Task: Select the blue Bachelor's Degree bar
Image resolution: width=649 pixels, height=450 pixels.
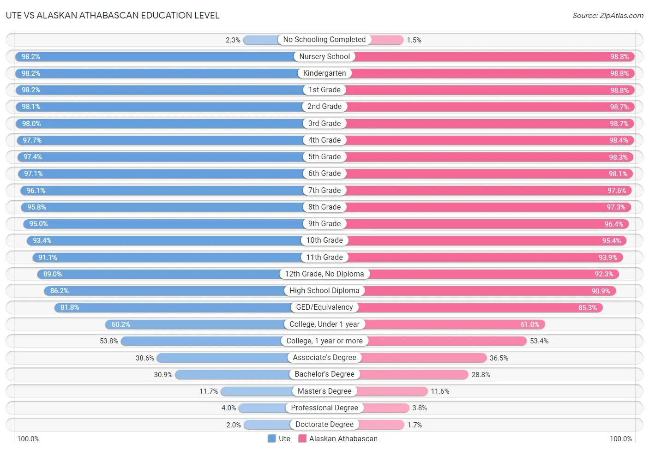Action: tap(250, 374)
